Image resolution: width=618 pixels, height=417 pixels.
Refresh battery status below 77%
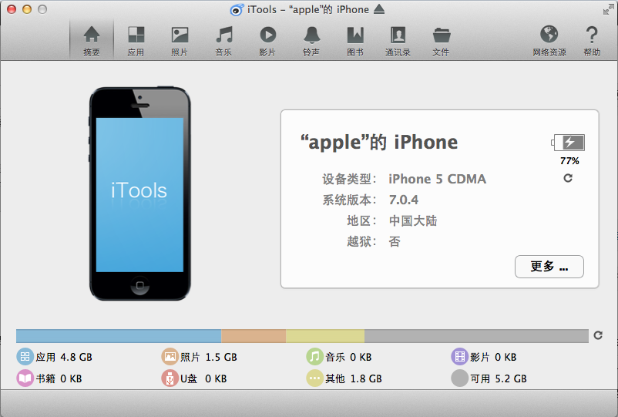[568, 178]
